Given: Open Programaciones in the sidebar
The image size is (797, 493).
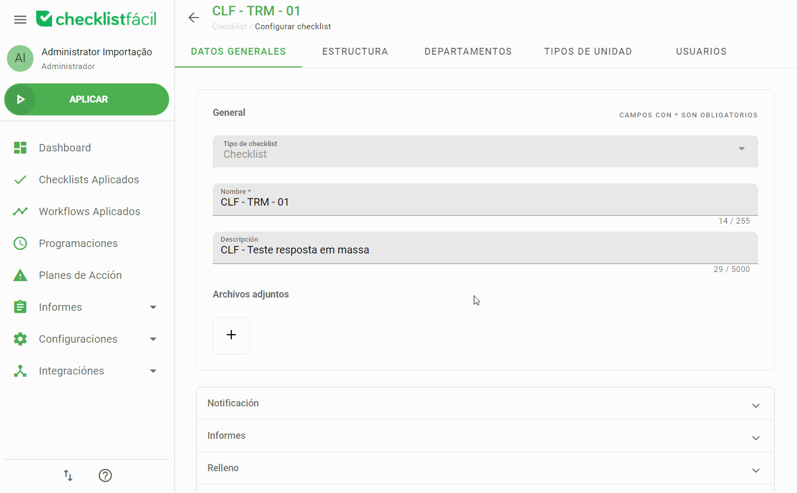Looking at the screenshot, I should point(78,243).
